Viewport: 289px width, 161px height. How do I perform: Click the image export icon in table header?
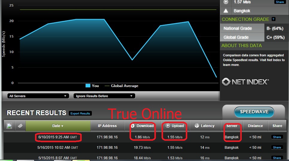(9, 126)
